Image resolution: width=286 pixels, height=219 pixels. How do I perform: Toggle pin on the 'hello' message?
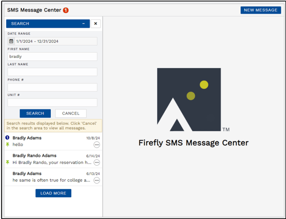[x=7, y=144]
